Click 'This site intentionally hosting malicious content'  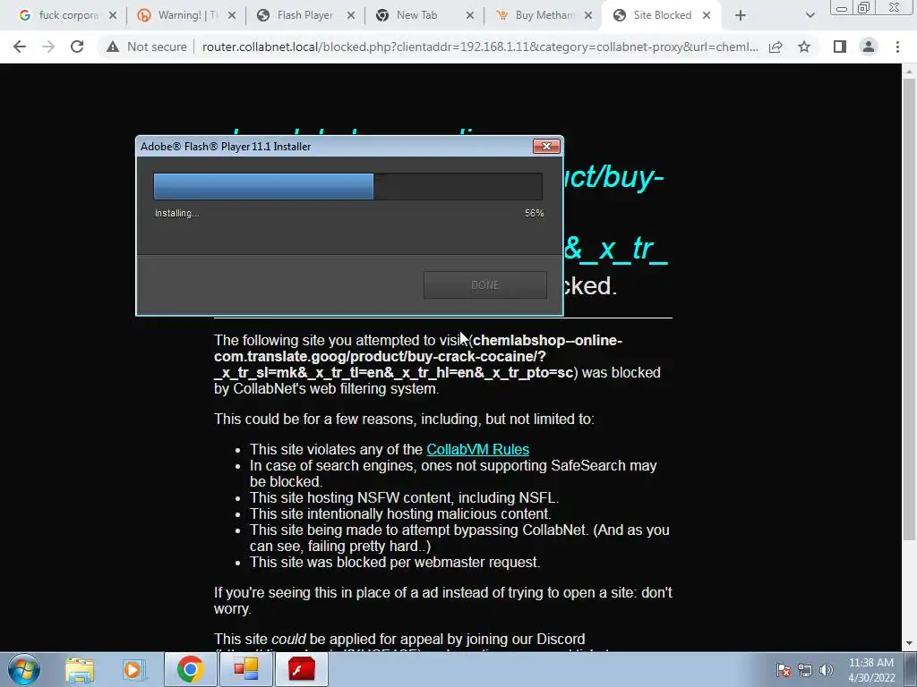[400, 514]
